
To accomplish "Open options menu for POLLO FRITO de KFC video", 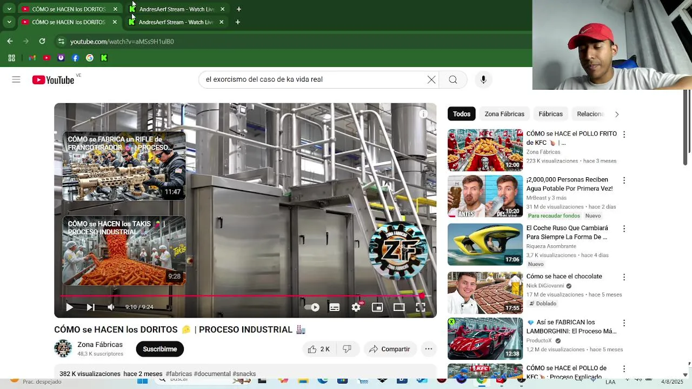I will pyautogui.click(x=624, y=135).
